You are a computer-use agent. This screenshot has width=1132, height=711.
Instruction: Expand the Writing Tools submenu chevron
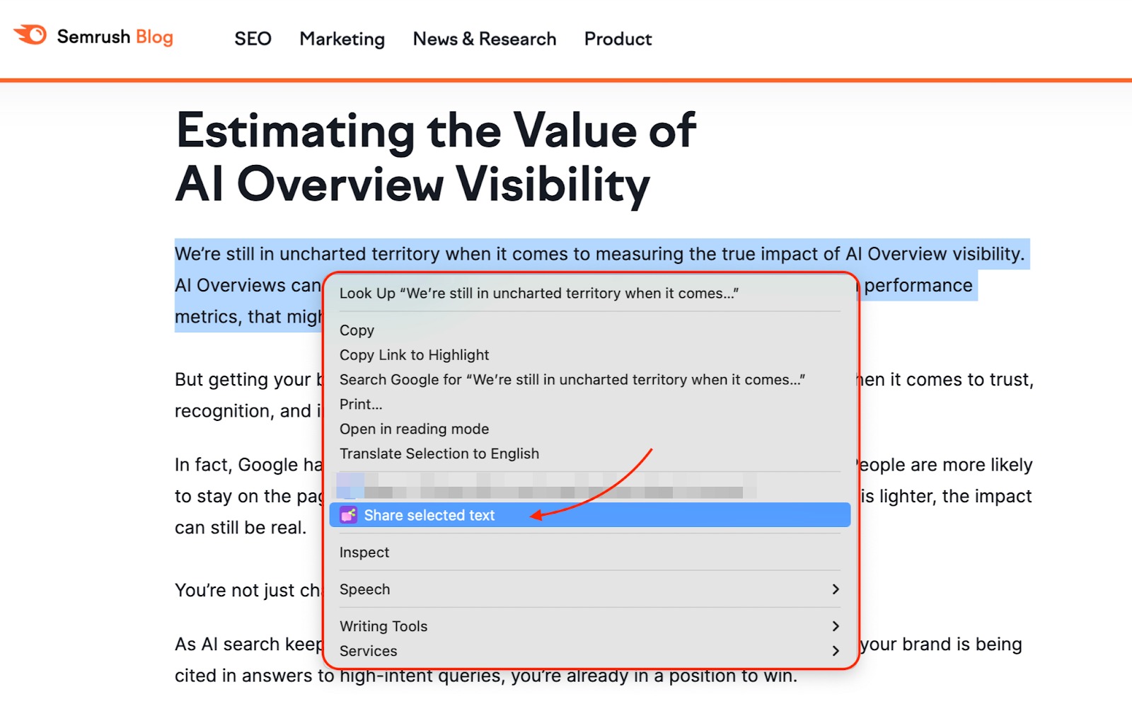(835, 626)
